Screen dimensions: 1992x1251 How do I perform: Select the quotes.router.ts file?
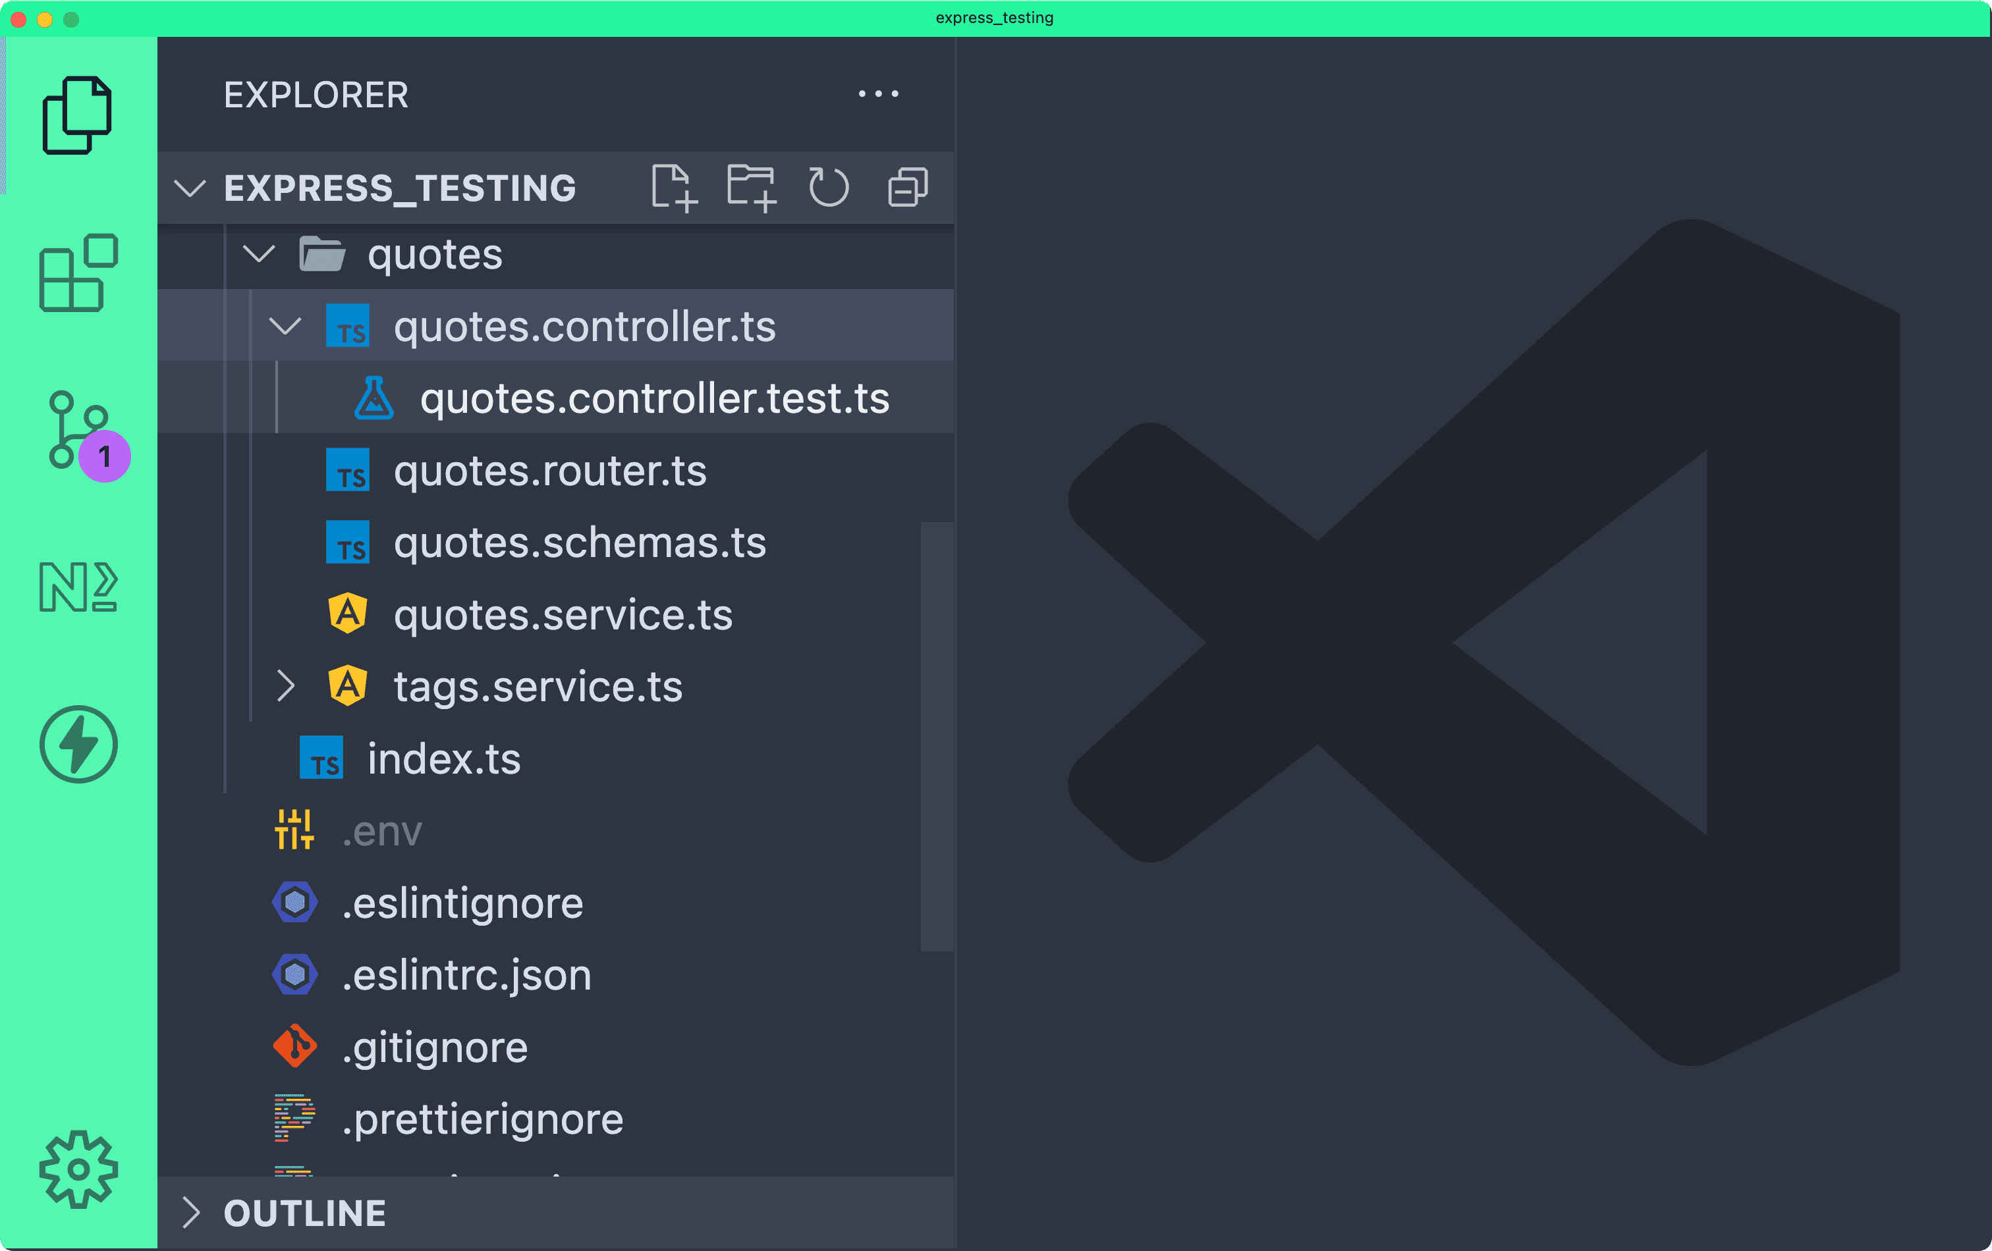point(550,469)
